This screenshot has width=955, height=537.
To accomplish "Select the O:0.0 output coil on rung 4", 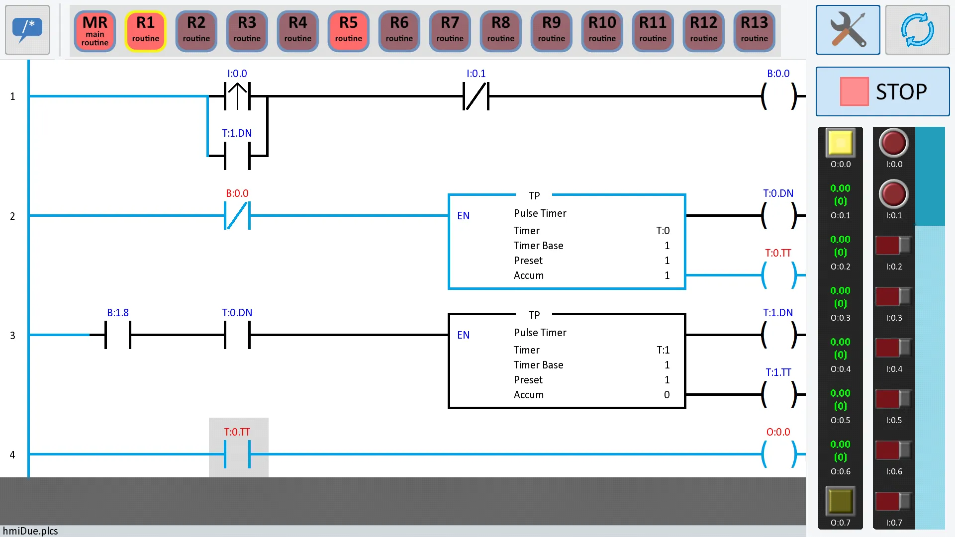I will tap(778, 454).
